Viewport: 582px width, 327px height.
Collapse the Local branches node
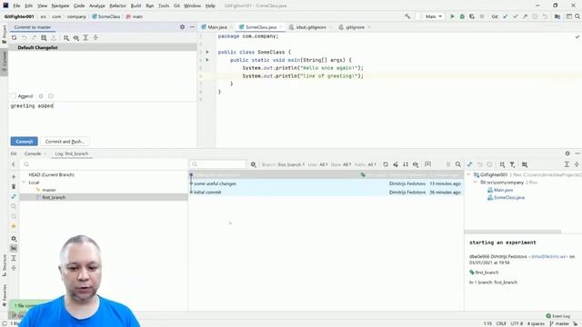click(x=24, y=183)
